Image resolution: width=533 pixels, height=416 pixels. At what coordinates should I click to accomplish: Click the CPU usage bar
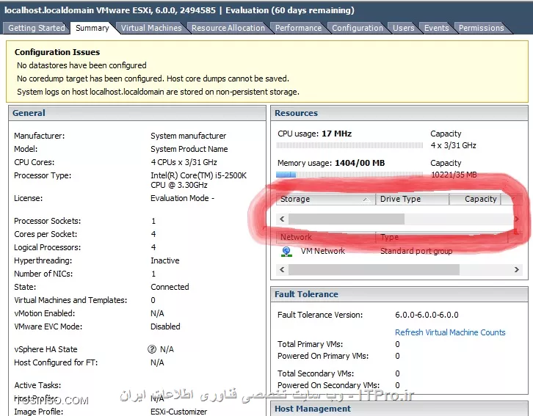(x=349, y=145)
